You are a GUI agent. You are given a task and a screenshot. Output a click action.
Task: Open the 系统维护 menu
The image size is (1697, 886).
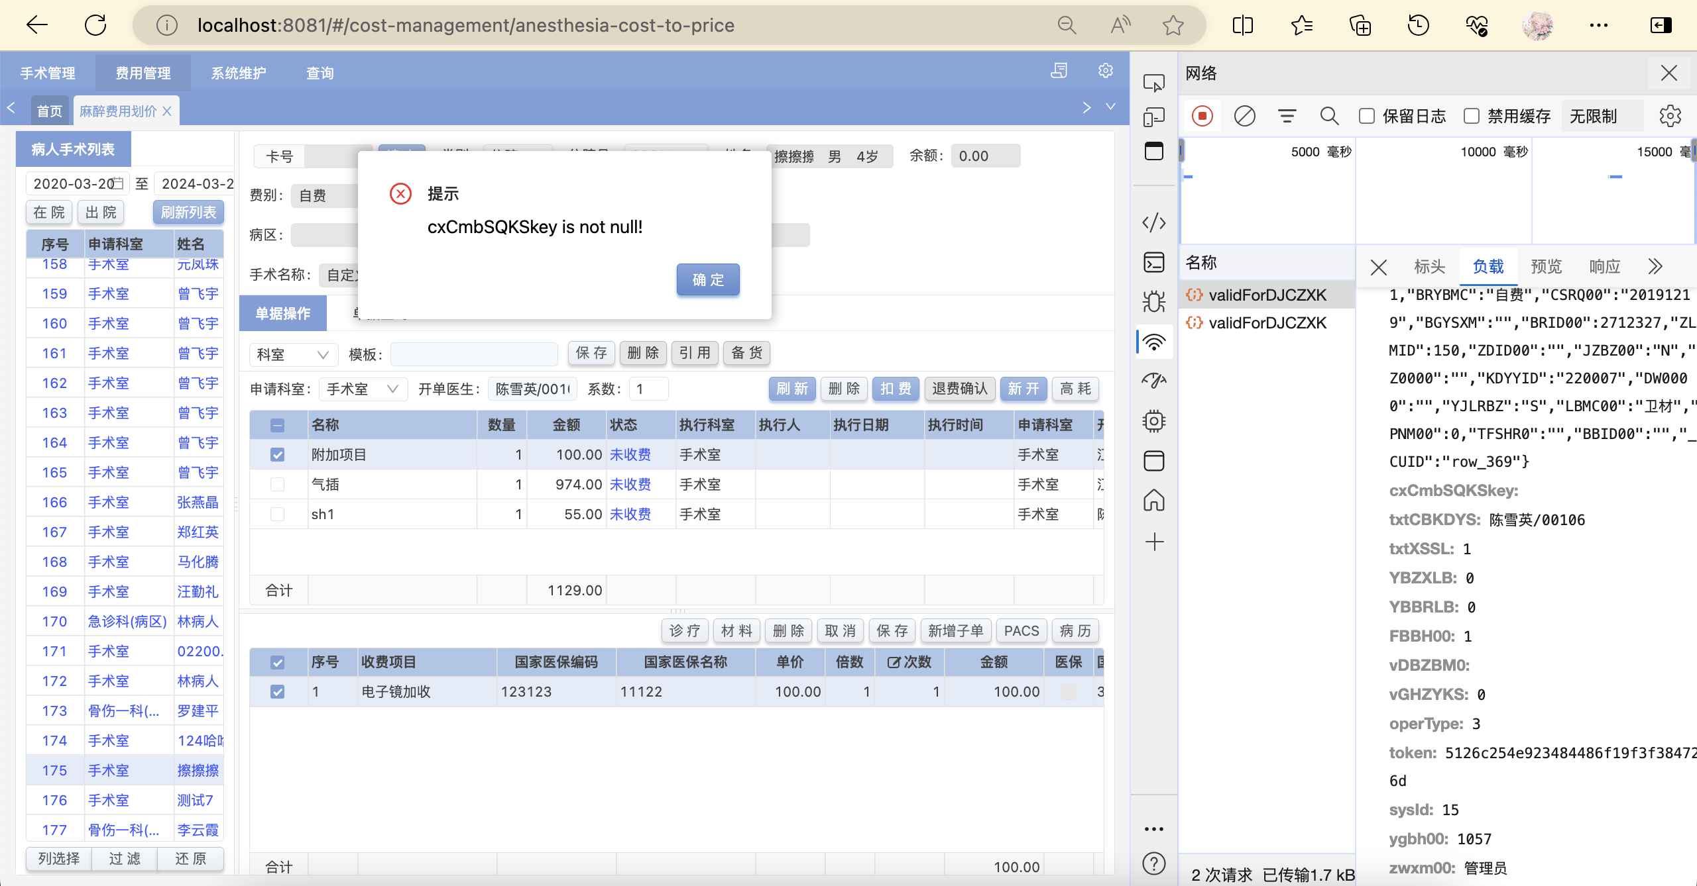click(x=238, y=73)
